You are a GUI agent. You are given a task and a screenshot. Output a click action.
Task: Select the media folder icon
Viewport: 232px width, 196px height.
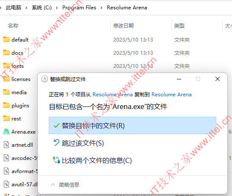(6, 92)
